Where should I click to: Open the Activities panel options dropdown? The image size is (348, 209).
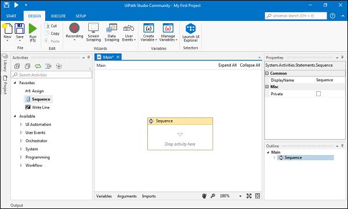click(84, 57)
